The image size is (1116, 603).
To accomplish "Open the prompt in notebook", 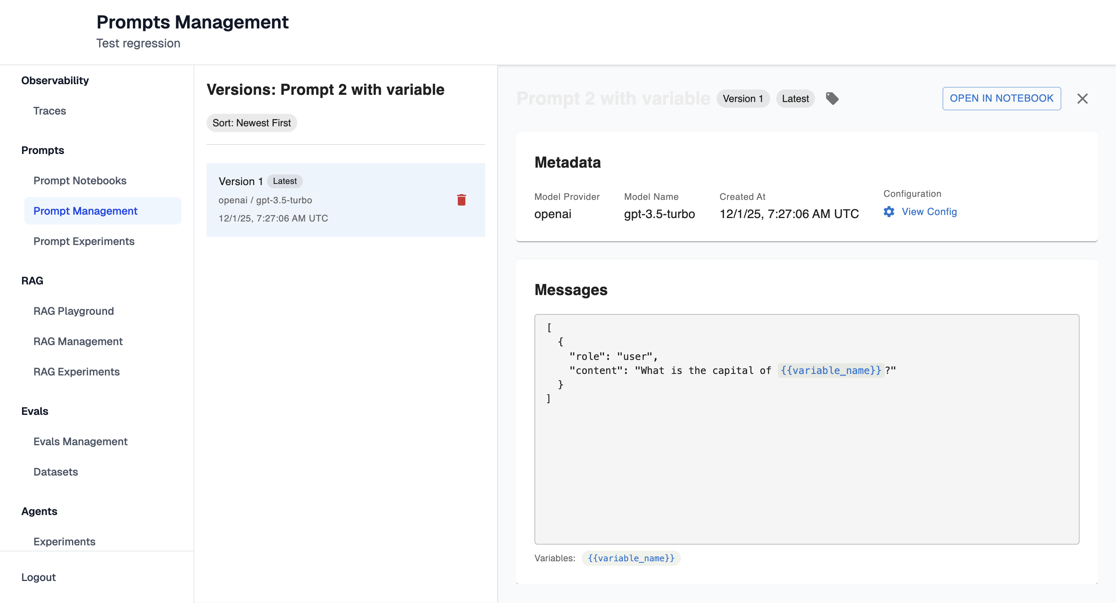I will click(1001, 98).
